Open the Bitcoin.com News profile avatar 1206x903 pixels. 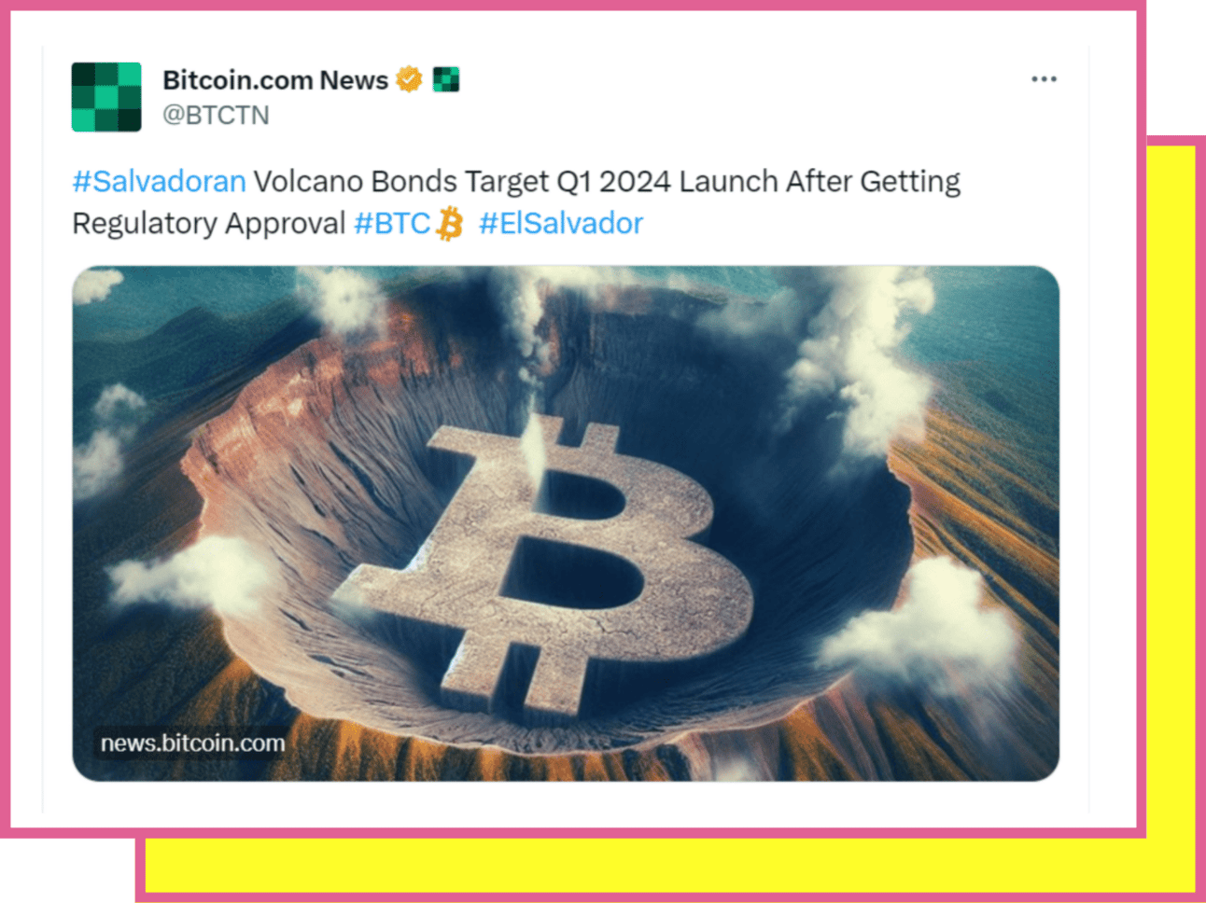106,97
